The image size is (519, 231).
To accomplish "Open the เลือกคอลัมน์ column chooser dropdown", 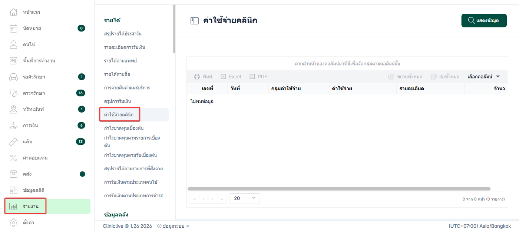I will click(x=484, y=77).
